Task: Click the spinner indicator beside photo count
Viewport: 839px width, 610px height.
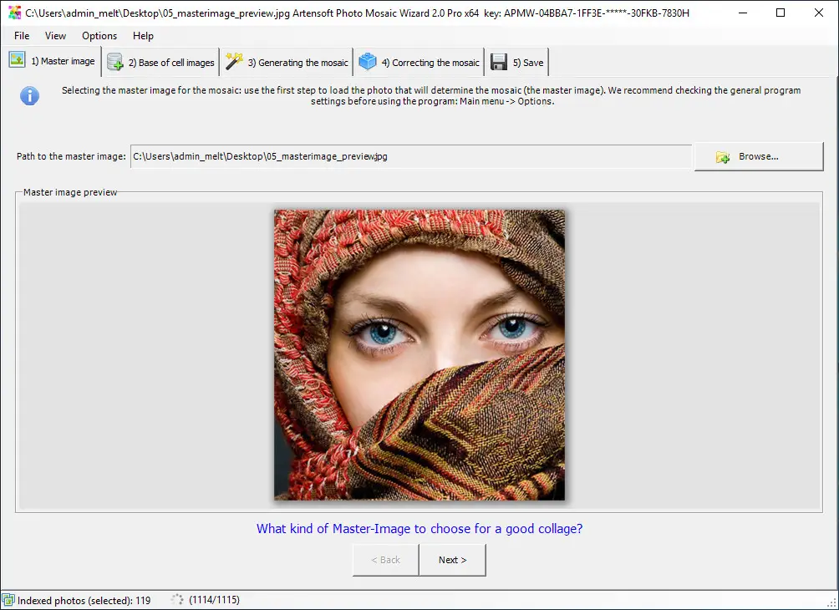Action: click(176, 599)
